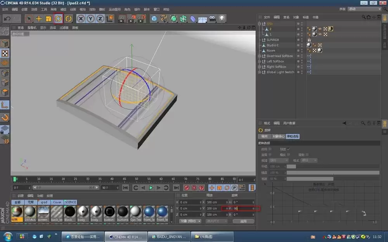Click the 应用 button in the coordinates panel
This screenshot has width=388, height=242.
coord(243,221)
